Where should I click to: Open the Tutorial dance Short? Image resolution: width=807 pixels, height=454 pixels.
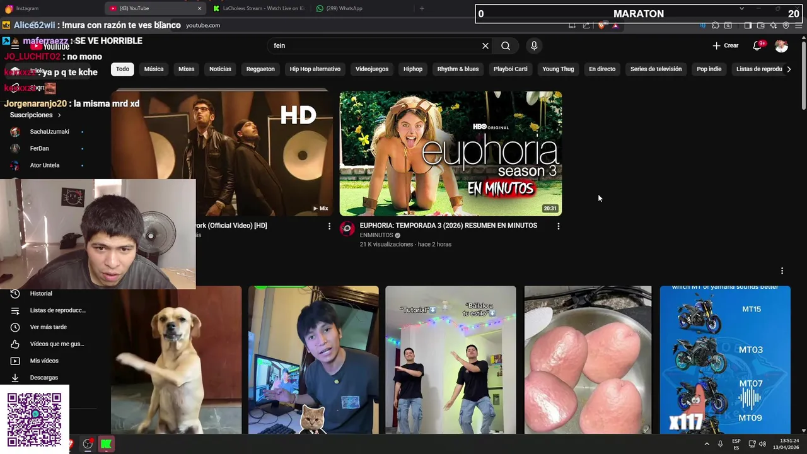click(x=451, y=359)
